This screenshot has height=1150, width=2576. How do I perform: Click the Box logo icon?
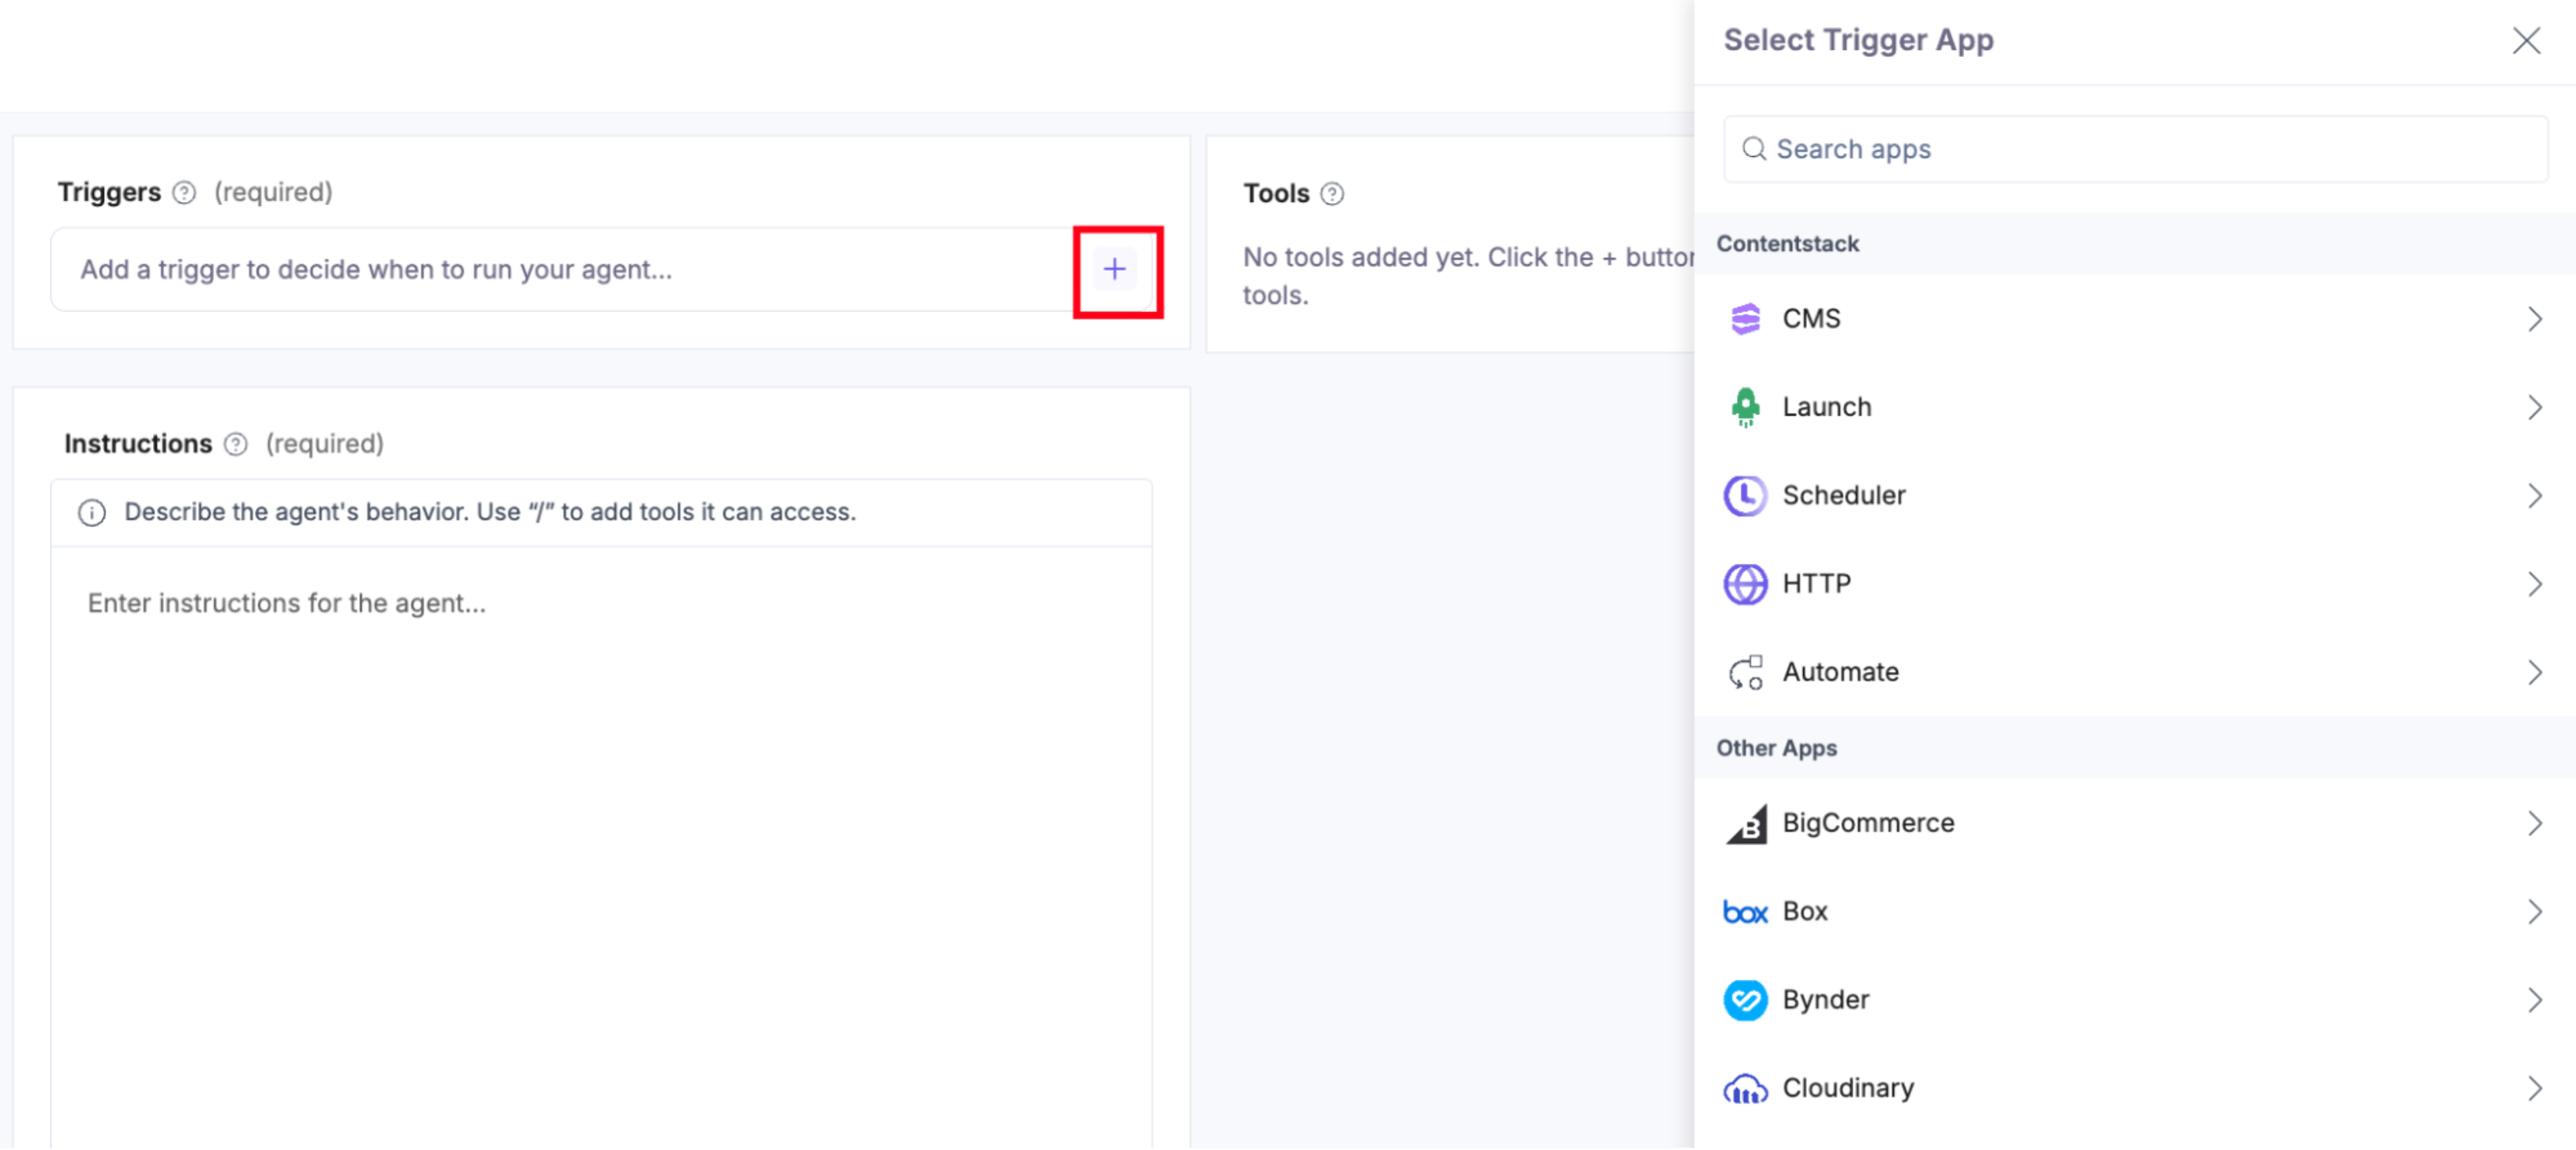(x=1745, y=912)
